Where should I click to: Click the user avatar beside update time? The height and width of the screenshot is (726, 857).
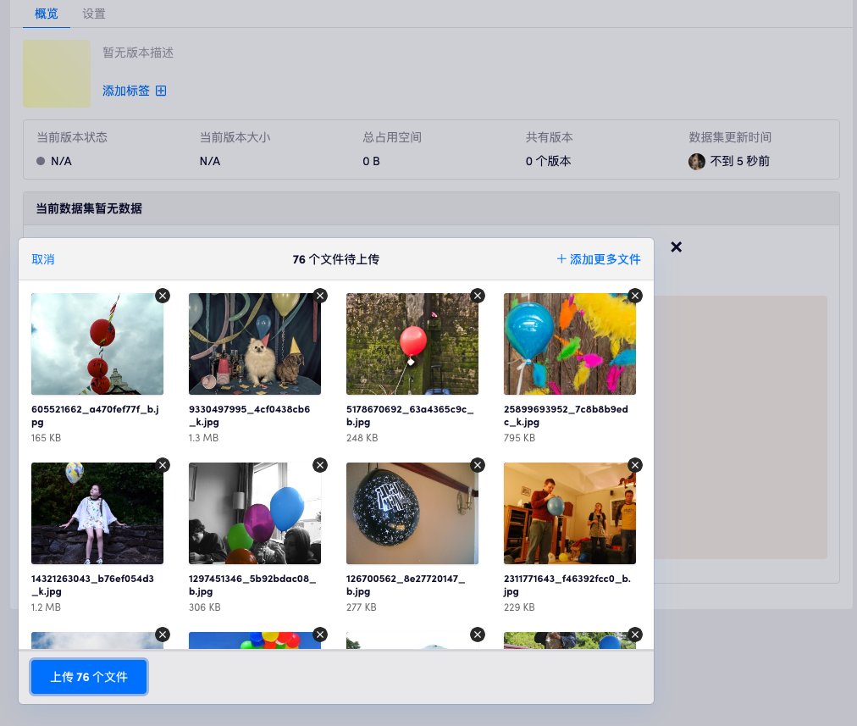click(697, 161)
